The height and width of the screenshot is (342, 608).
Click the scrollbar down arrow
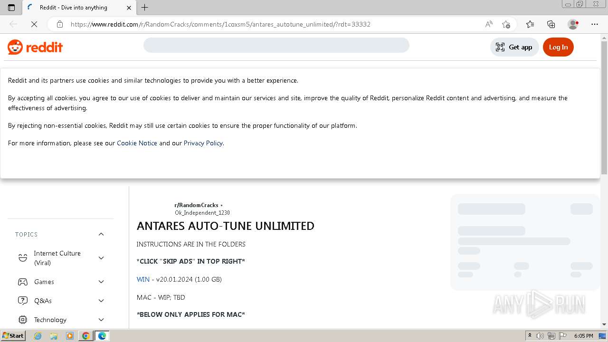(604, 324)
